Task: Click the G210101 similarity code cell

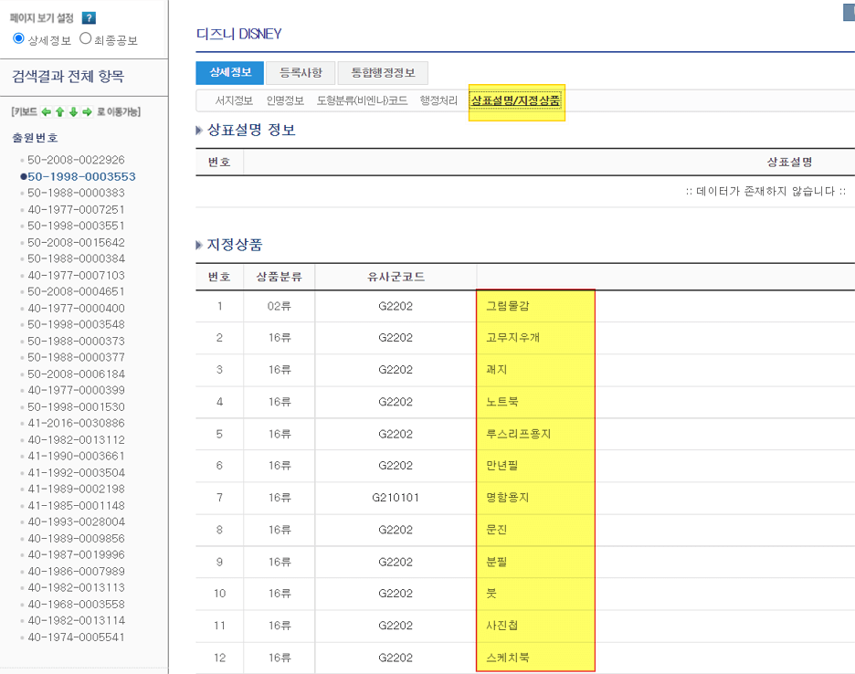Action: [396, 498]
